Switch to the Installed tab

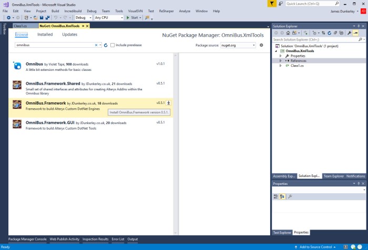pos(45,35)
